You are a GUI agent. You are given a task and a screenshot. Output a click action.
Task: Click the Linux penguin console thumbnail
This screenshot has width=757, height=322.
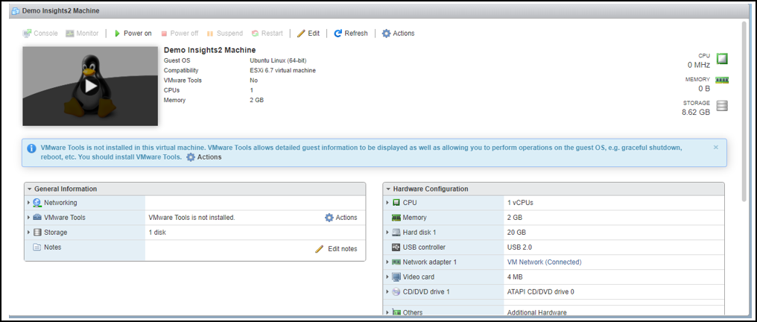(x=90, y=86)
